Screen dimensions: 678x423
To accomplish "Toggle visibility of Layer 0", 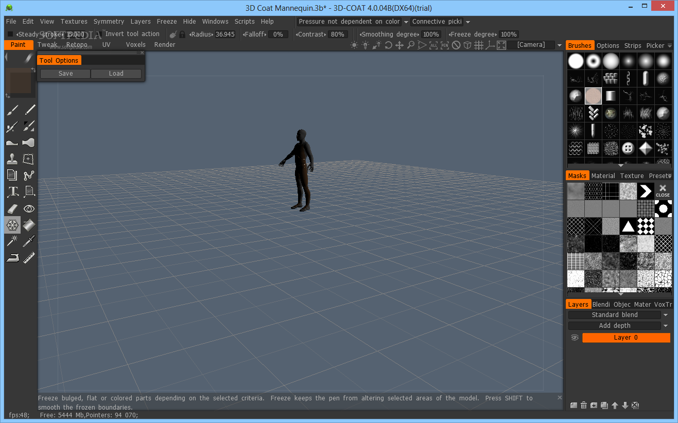I will (575, 338).
